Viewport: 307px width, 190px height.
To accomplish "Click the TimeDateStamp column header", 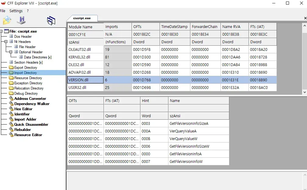I will point(175,26).
